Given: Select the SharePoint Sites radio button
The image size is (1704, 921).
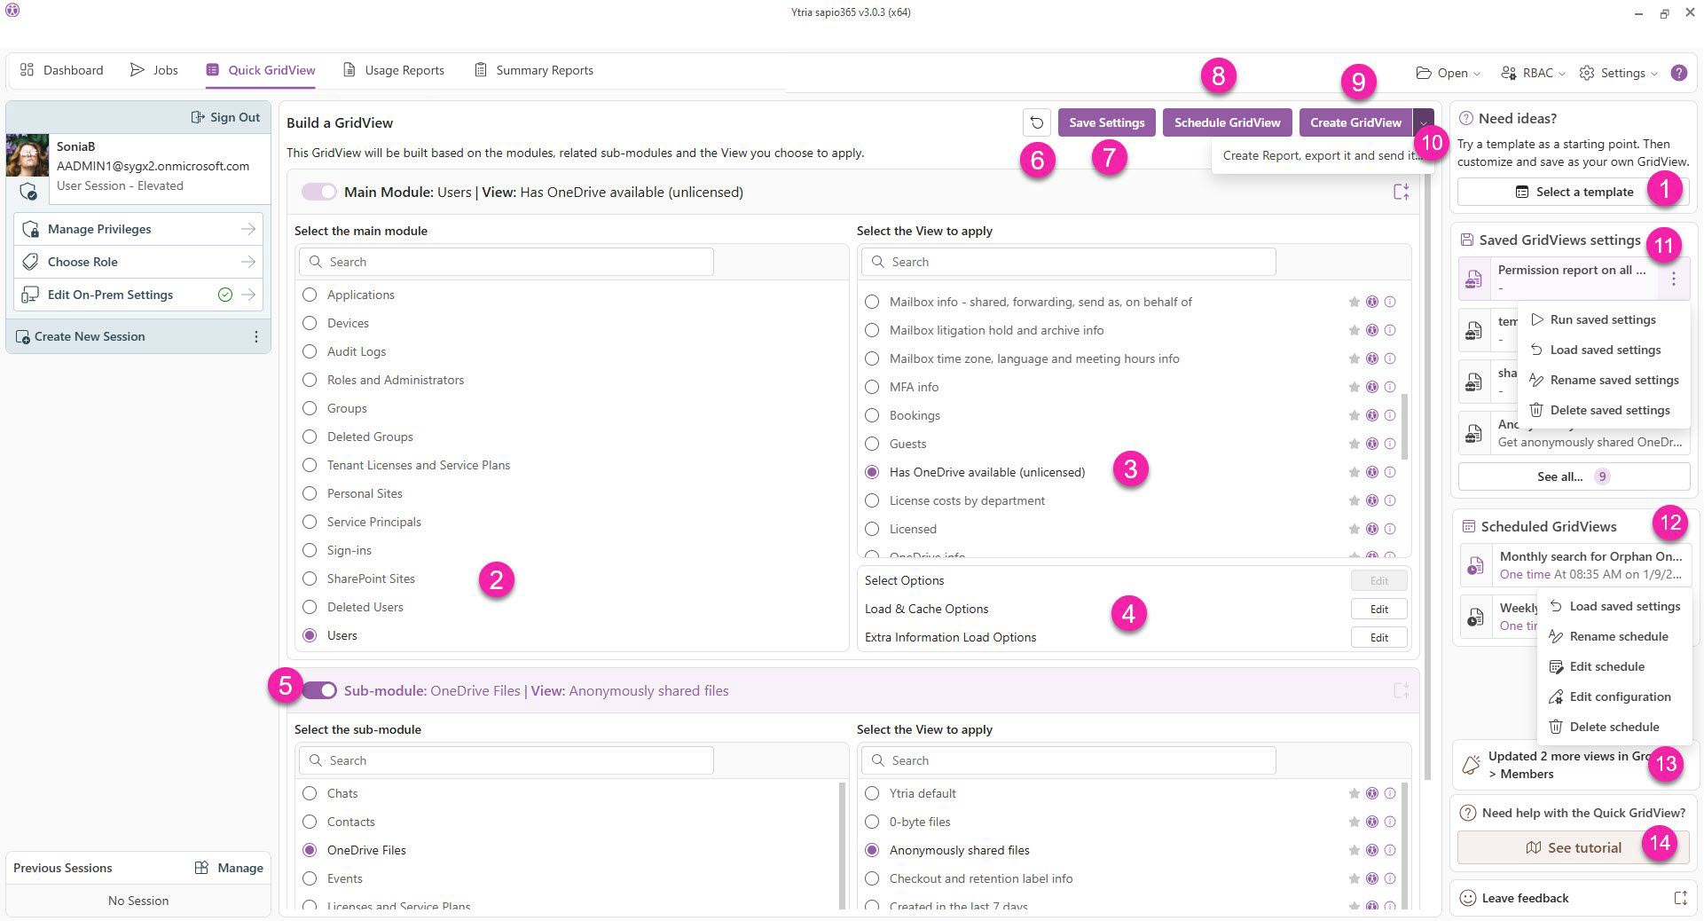Looking at the screenshot, I should click(310, 579).
